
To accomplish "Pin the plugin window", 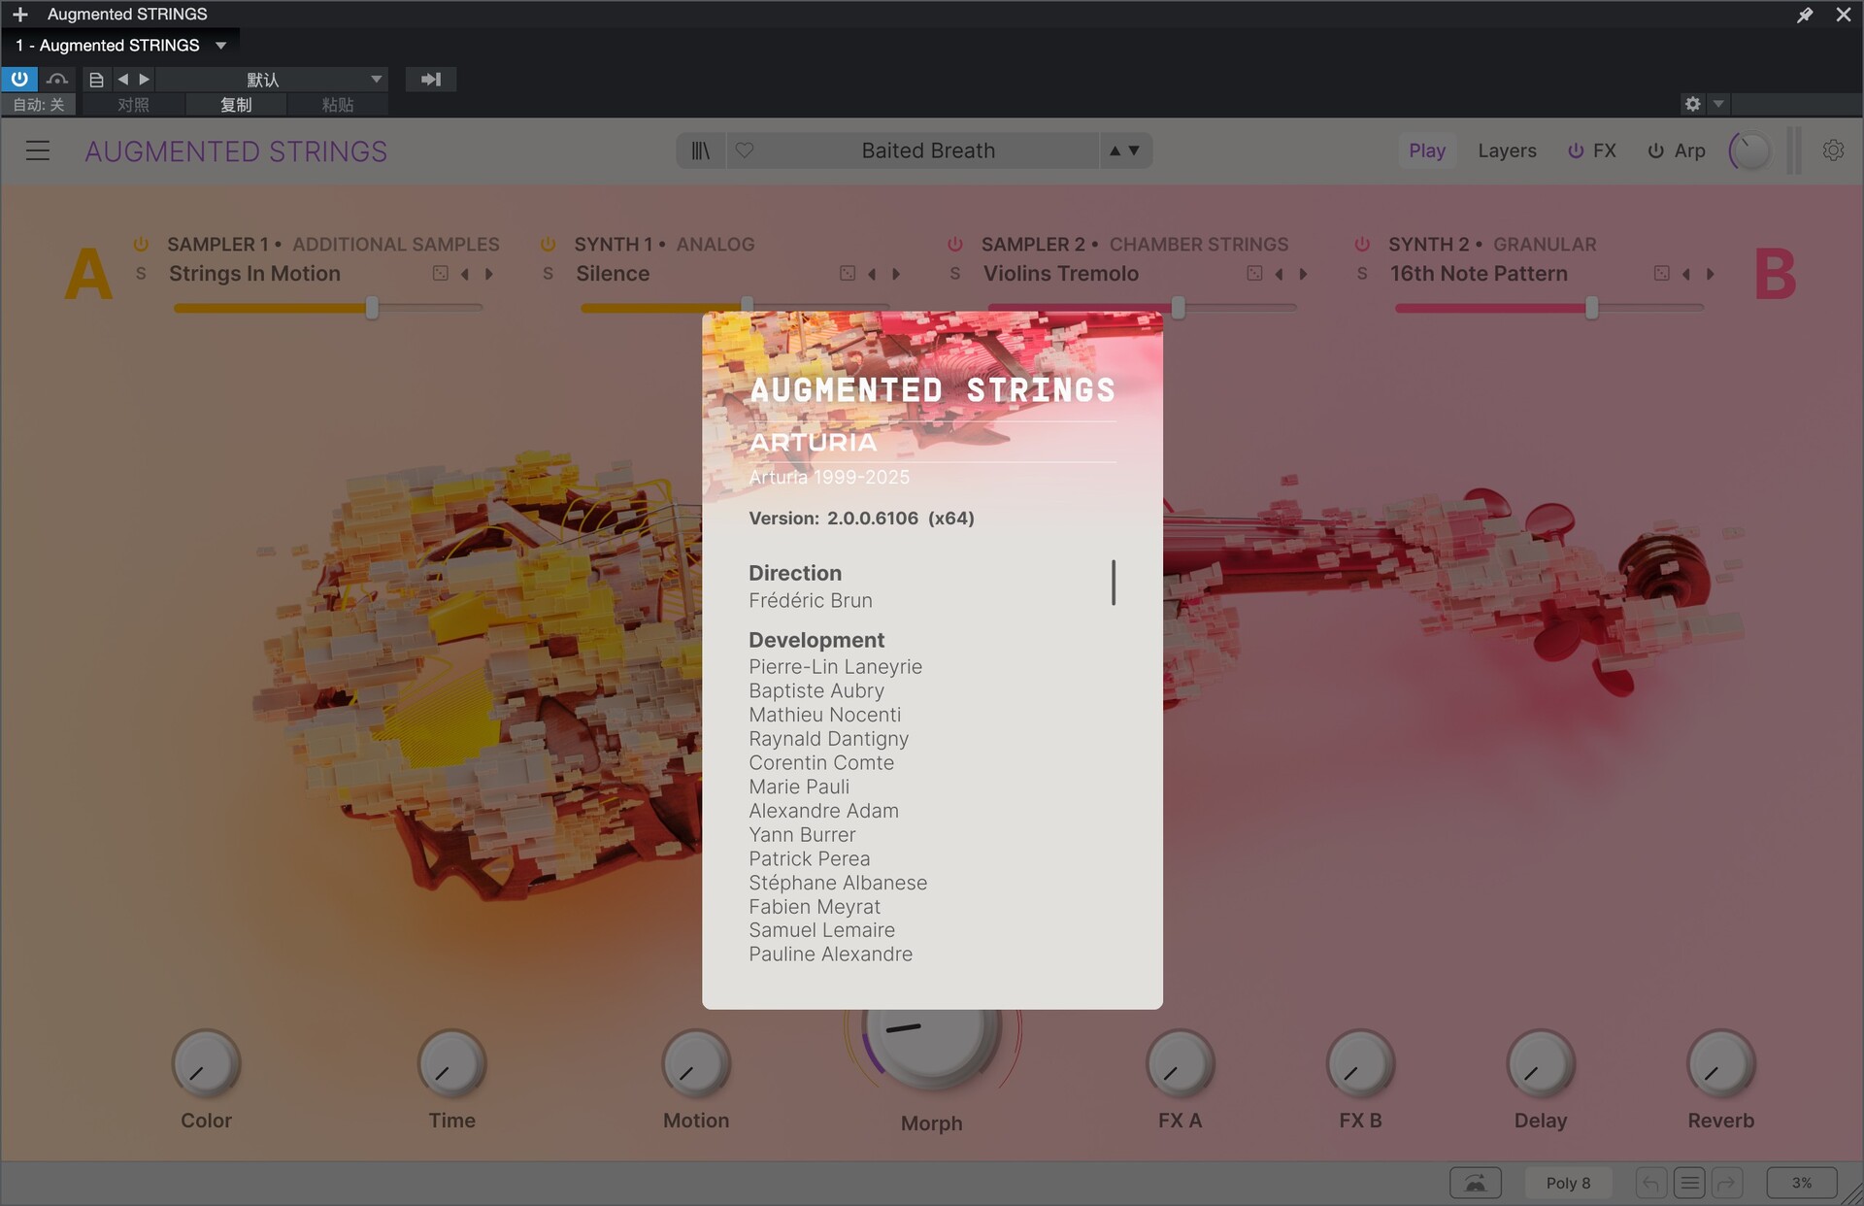I will click(x=1805, y=15).
